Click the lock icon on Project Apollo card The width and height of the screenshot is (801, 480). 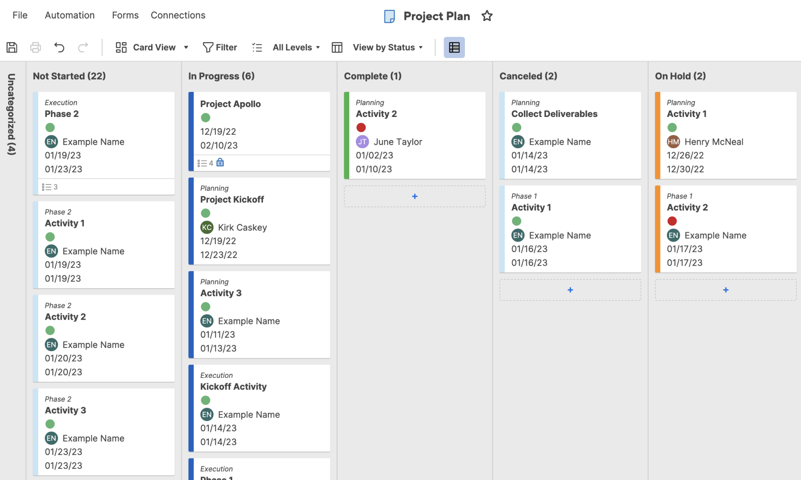click(220, 163)
